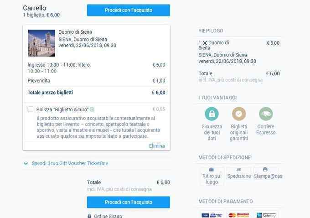The width and height of the screenshot is (310, 218).
Task: Click the Sicurezza dei tuoi dati lock icon
Action: pos(212,114)
